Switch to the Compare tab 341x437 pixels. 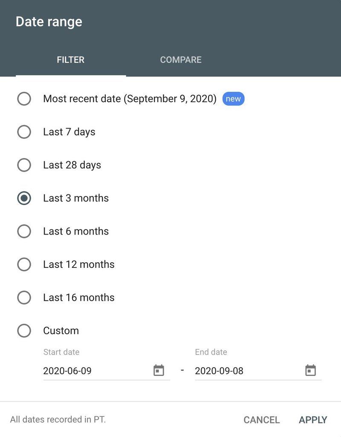[x=181, y=60]
